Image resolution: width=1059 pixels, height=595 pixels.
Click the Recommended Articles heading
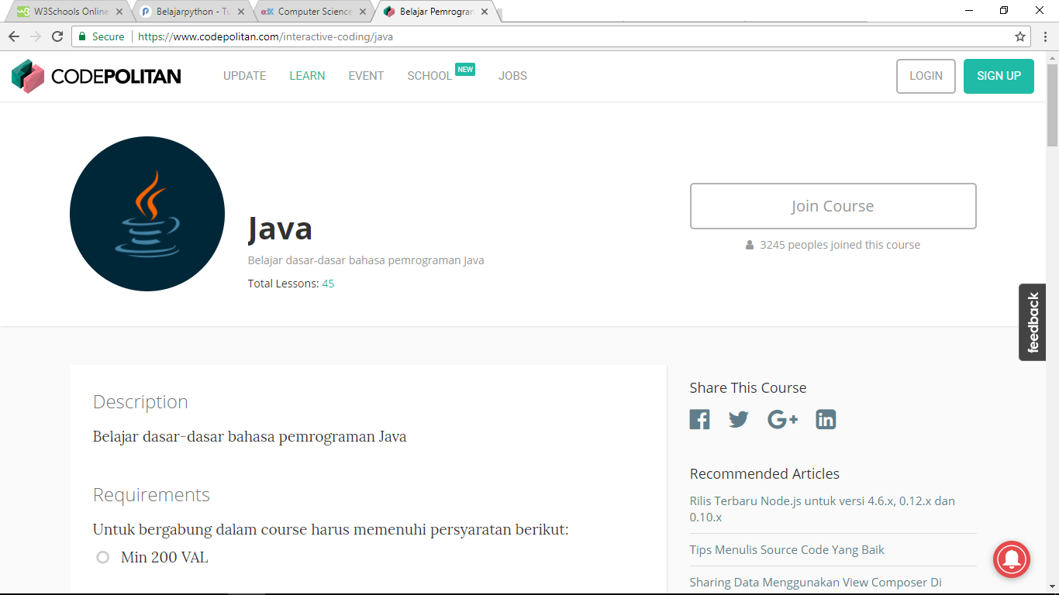coord(764,474)
